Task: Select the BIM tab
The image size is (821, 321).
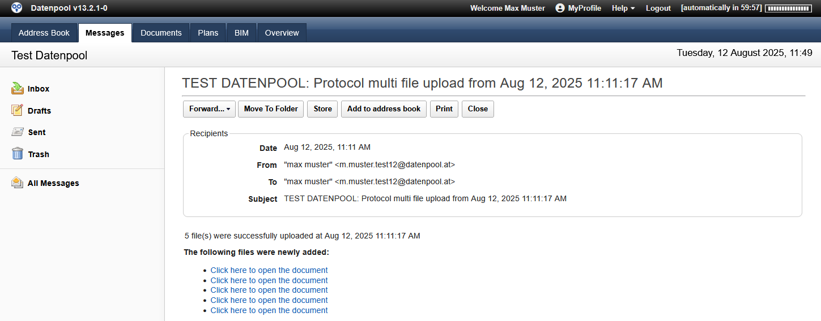Action: (x=241, y=33)
